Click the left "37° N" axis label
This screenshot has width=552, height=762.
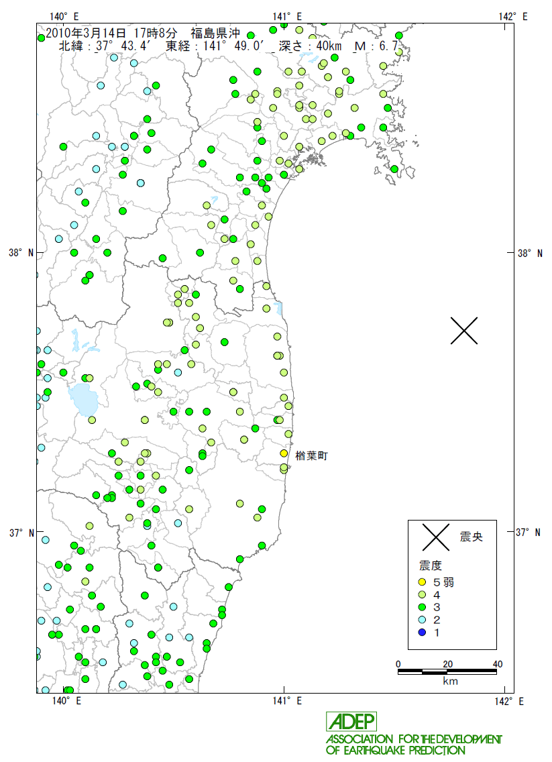[21, 533]
